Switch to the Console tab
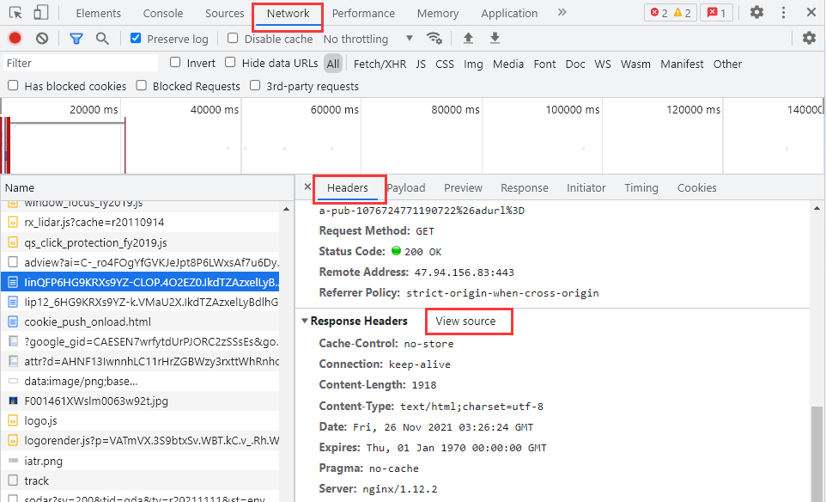The width and height of the screenshot is (826, 502). pos(162,13)
